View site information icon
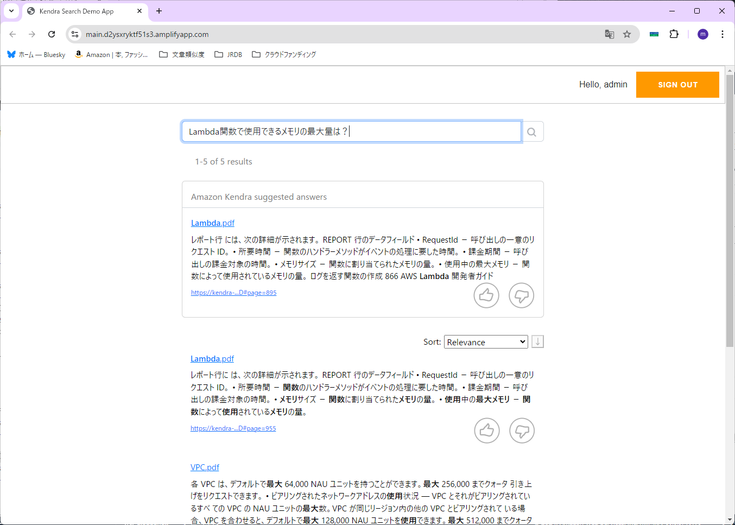Viewport: 735px width, 525px height. click(75, 34)
